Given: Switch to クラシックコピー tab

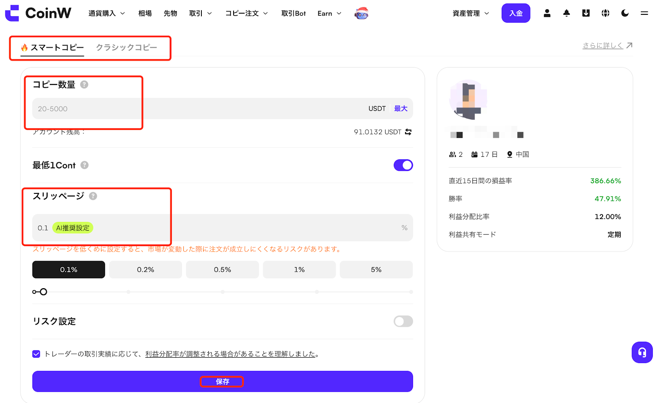Looking at the screenshot, I should tap(126, 47).
